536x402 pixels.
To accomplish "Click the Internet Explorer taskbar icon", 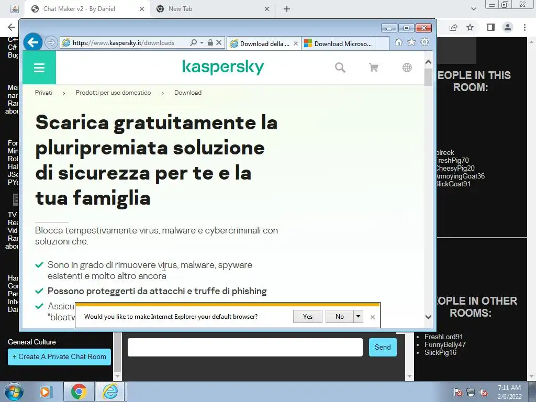I will 110,392.
